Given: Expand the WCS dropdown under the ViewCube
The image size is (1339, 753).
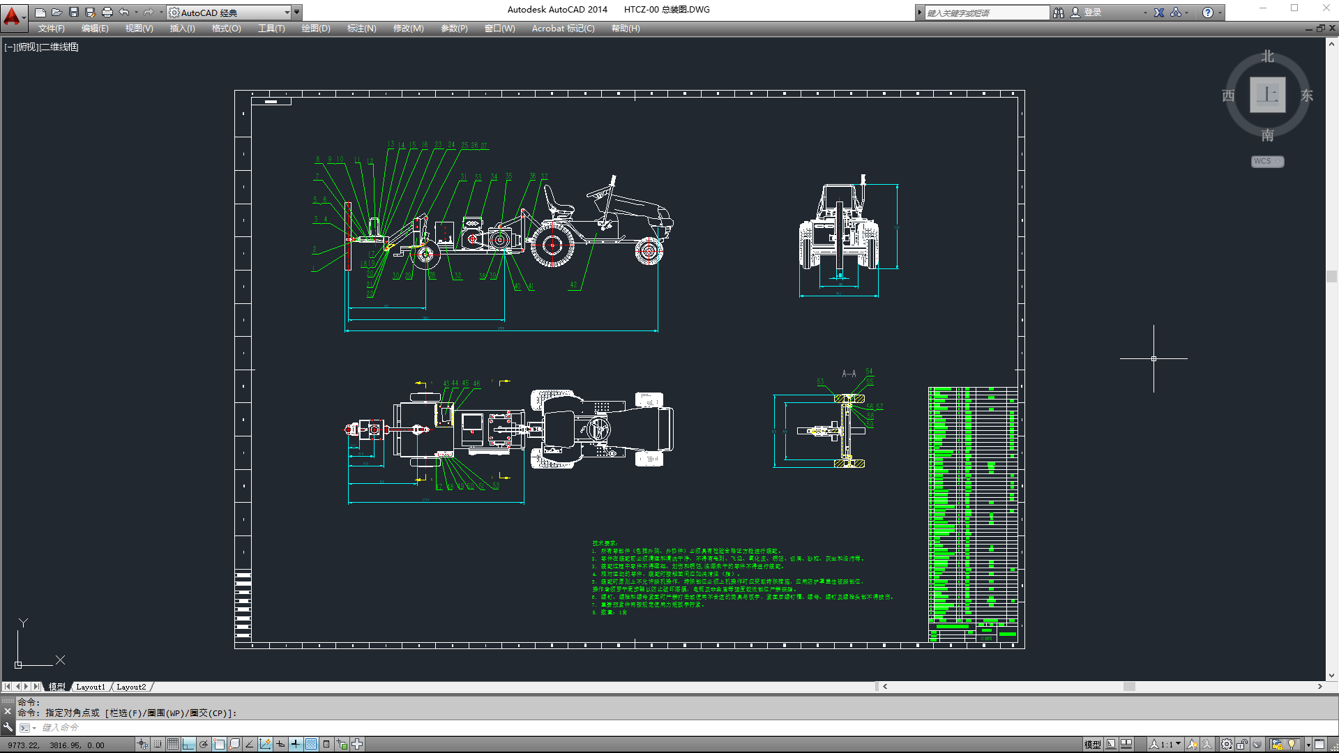Looking at the screenshot, I should (1267, 161).
